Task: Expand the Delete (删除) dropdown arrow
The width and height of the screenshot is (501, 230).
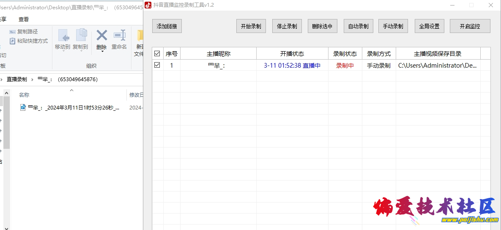Action: [x=101, y=52]
